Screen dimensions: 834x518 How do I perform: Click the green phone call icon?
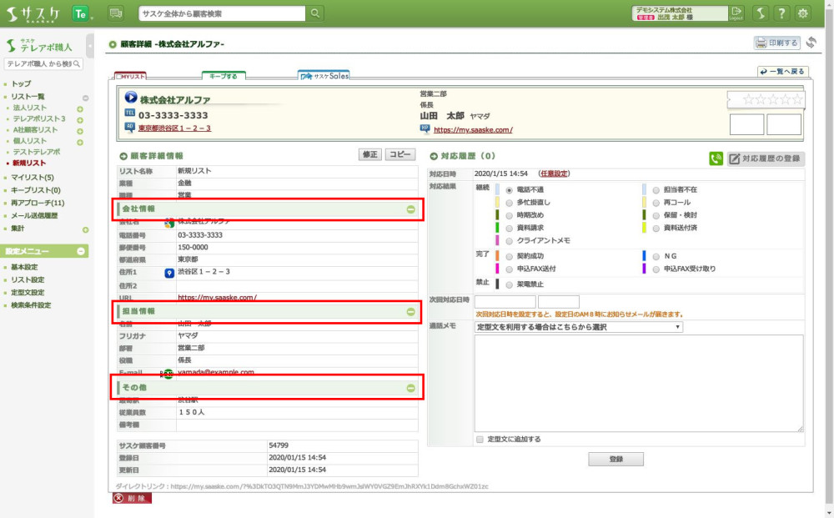[x=716, y=158]
